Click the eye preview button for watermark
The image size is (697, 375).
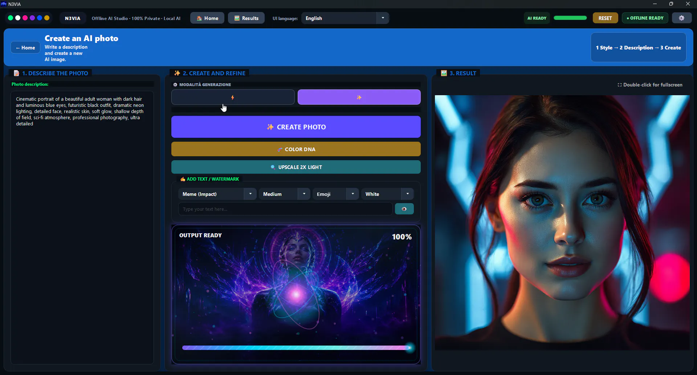[404, 209]
